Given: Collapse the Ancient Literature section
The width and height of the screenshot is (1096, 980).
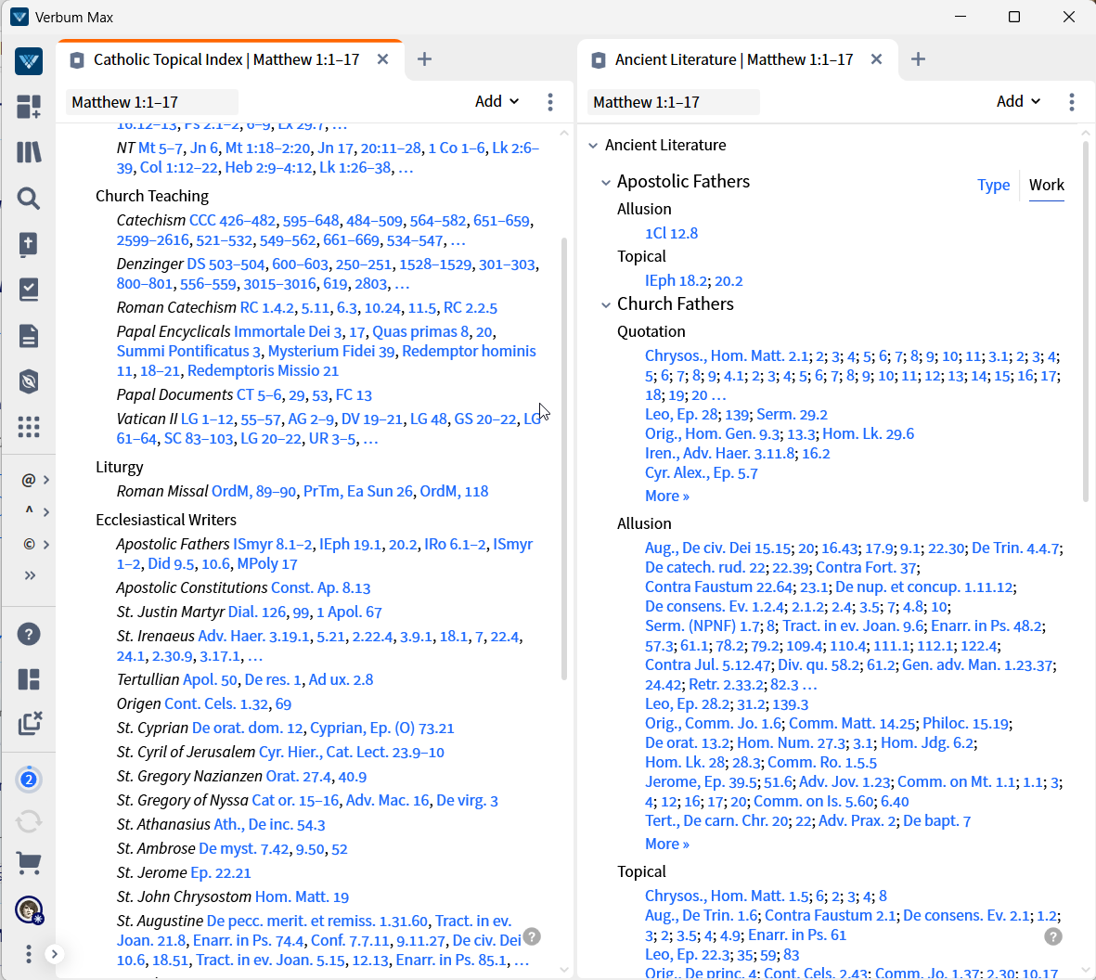Looking at the screenshot, I should tap(593, 146).
